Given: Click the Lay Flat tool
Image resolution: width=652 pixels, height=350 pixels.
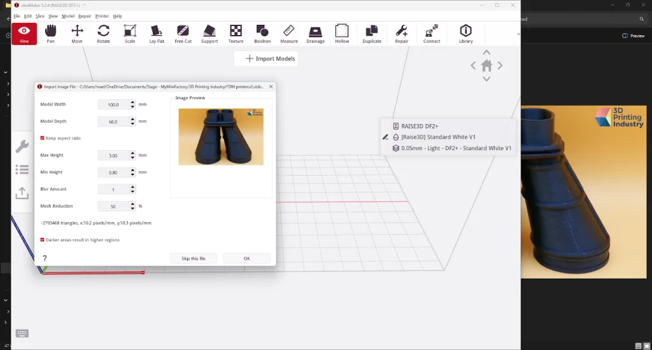Looking at the screenshot, I should pyautogui.click(x=157, y=34).
